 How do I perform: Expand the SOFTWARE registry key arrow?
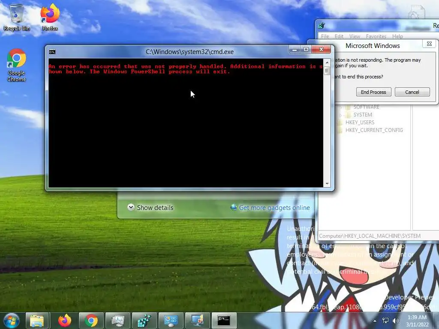(x=340, y=107)
